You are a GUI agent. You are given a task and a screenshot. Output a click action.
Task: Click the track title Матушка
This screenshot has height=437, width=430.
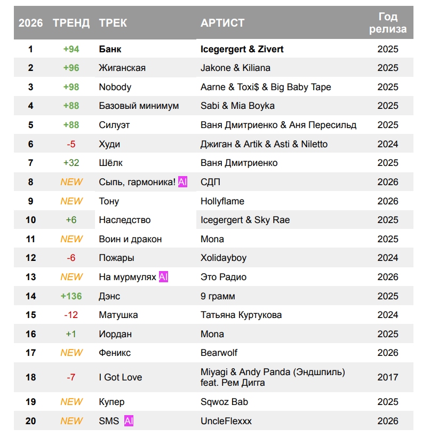(118, 315)
